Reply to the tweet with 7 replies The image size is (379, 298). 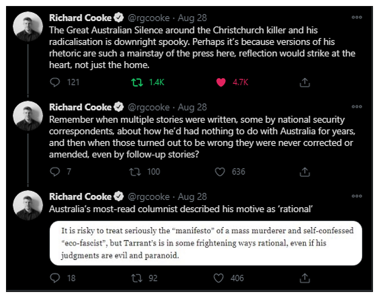coord(54,171)
